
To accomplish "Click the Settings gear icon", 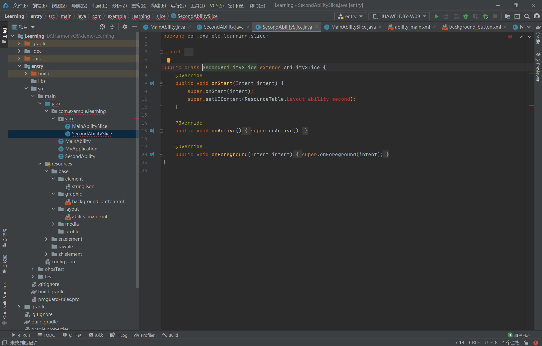I will [x=124, y=27].
